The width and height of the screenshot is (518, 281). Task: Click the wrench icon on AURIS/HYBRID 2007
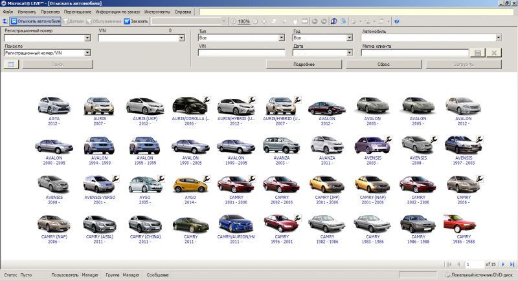click(x=297, y=100)
